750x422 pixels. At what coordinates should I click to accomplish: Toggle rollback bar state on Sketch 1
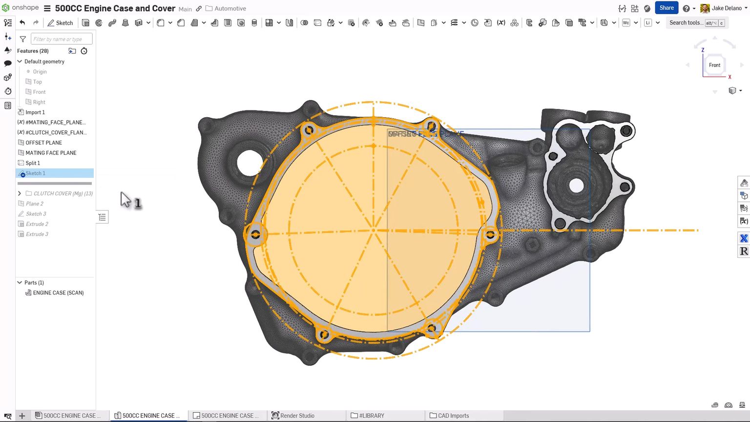[x=55, y=183]
